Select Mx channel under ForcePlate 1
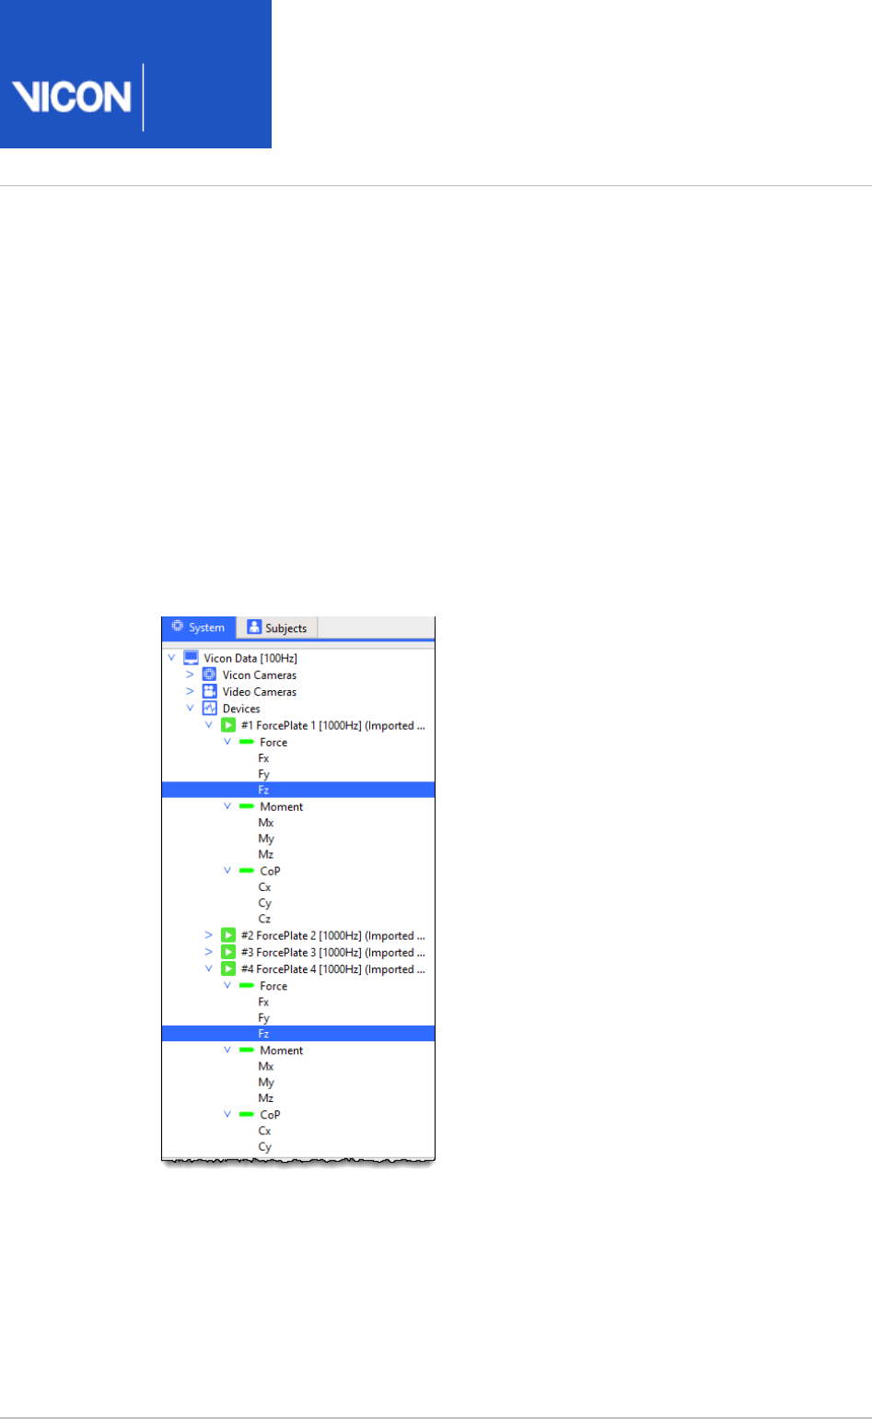The width and height of the screenshot is (872, 1419). [266, 822]
